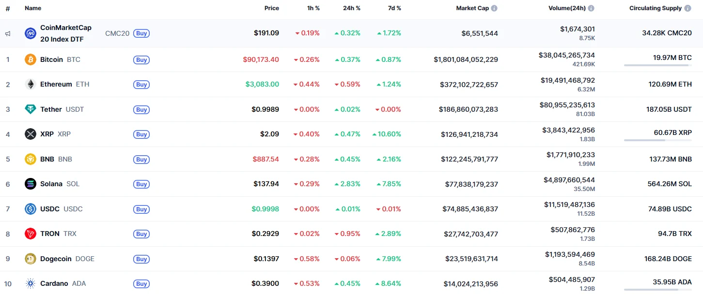Viewport: 703px width, 295px height.
Task: Click the Ethereum diamond logo icon
Action: [31, 84]
